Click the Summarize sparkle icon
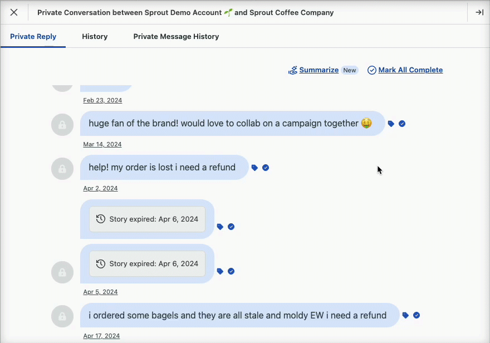 tap(292, 70)
